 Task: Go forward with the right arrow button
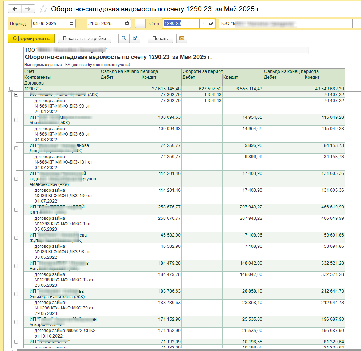(x=28, y=9)
